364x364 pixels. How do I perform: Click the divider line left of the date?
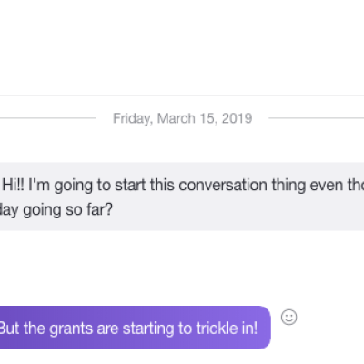pos(48,118)
